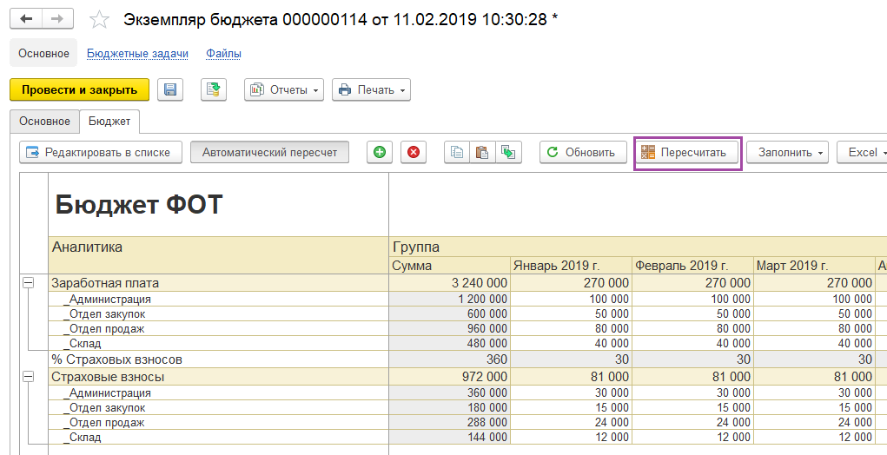The image size is (887, 455).
Task: Open the Заполнить dropdown menu
Action: pyautogui.click(x=787, y=152)
